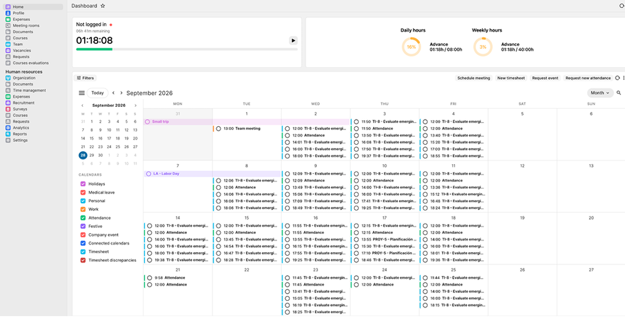Viewport: 625px width, 318px height.
Task: Click the Vacancies sidebar icon
Action: pyautogui.click(x=8, y=51)
